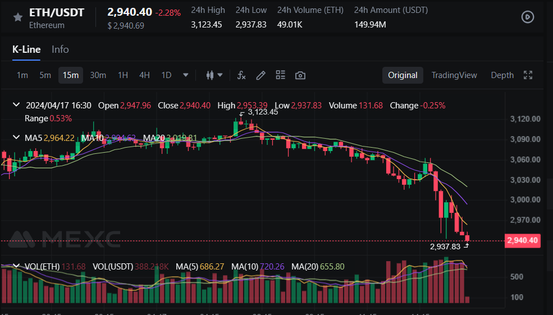Add ETH/USDT to favorites via the star icon

pos(18,17)
